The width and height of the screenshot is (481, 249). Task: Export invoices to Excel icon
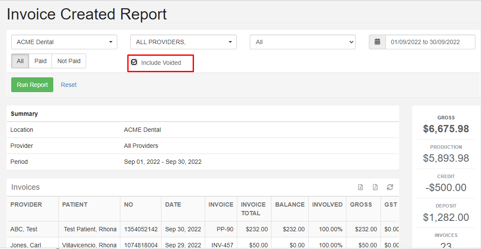pyautogui.click(x=361, y=187)
